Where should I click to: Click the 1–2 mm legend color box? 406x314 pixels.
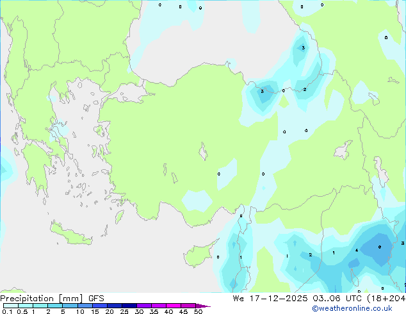(40, 306)
